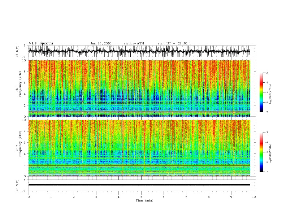The height and width of the screenshot is (221, 286).
Task: Click the ch.3(V) axis tick "-5"
Action: pos(25,191)
